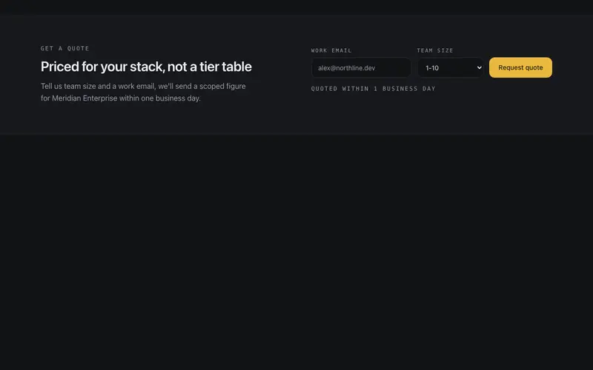This screenshot has width=593, height=370.
Task: Click the 'TEAM SIZE' field label
Action: coord(435,50)
